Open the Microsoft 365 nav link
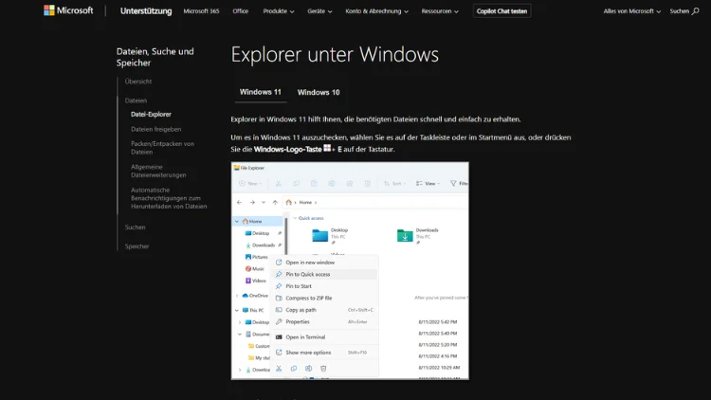 pyautogui.click(x=201, y=10)
